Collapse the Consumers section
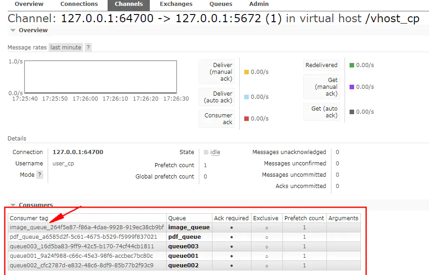The width and height of the screenshot is (429, 275). click(13, 205)
